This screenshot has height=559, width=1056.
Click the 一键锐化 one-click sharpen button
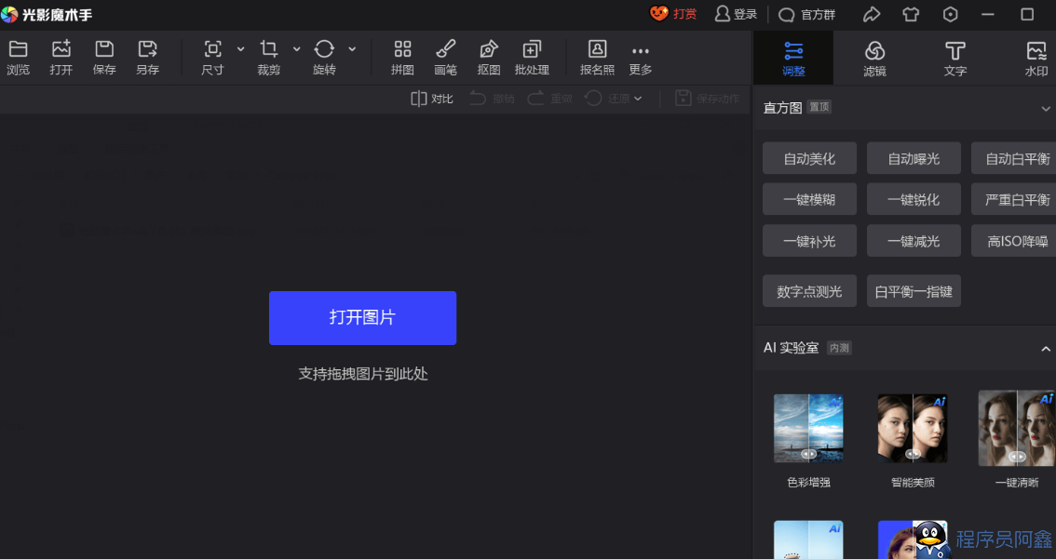coord(914,199)
